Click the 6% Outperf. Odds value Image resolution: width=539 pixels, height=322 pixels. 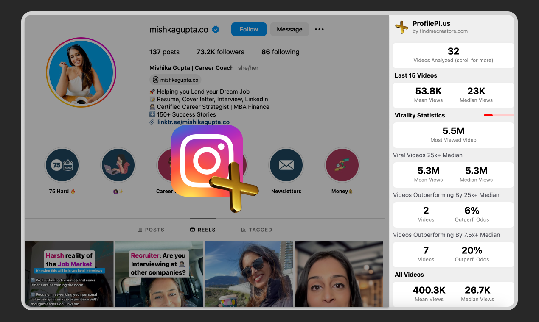(x=472, y=211)
